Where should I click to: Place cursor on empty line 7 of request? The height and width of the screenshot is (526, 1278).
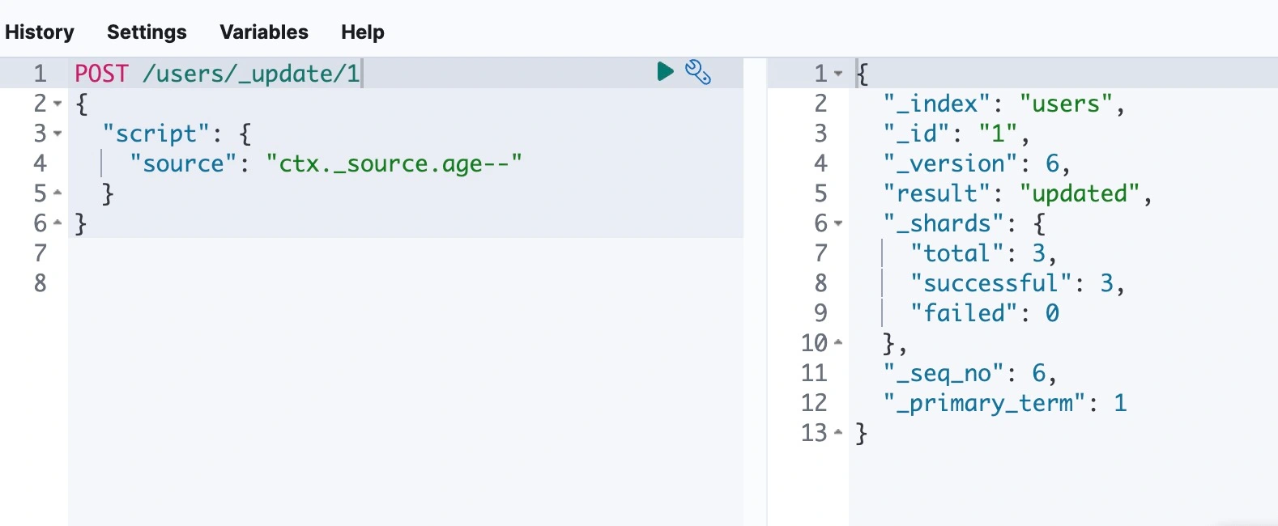(324, 253)
